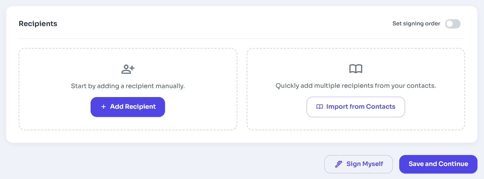Screen dimensions: 484x179
Task: Enable the Set signing order toggle
Action: [x=452, y=24]
